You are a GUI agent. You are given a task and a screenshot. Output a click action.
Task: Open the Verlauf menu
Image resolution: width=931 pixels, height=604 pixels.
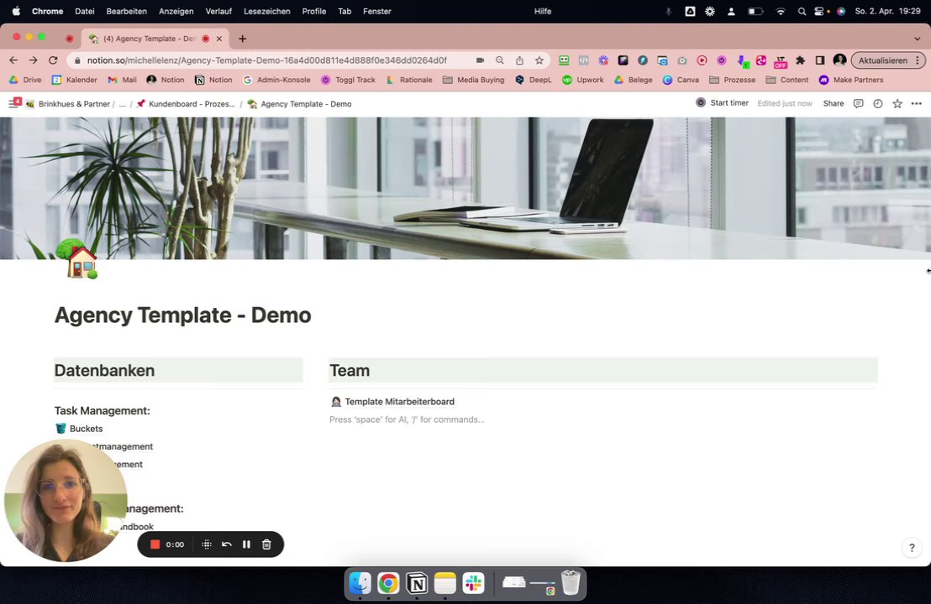(218, 11)
